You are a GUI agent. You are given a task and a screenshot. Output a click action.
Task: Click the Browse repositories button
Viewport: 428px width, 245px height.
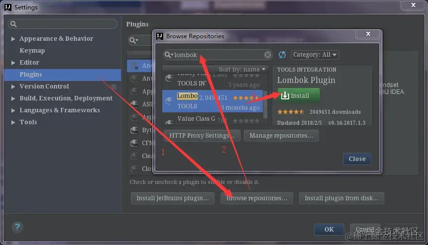click(256, 198)
